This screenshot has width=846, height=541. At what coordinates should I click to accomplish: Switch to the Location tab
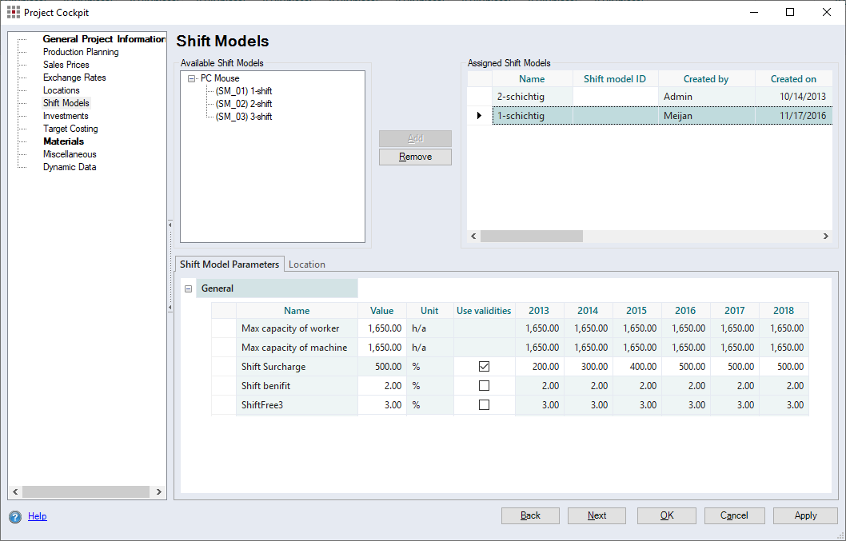point(306,265)
